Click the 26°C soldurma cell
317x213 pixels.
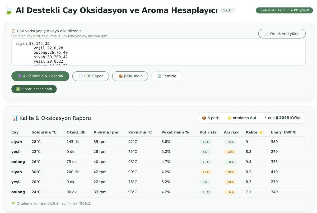[x=36, y=162]
